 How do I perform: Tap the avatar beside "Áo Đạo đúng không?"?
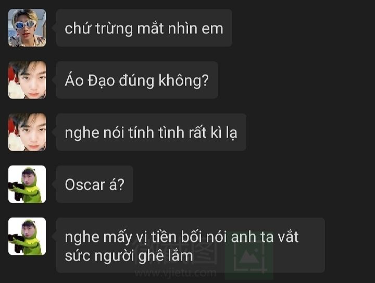click(27, 80)
